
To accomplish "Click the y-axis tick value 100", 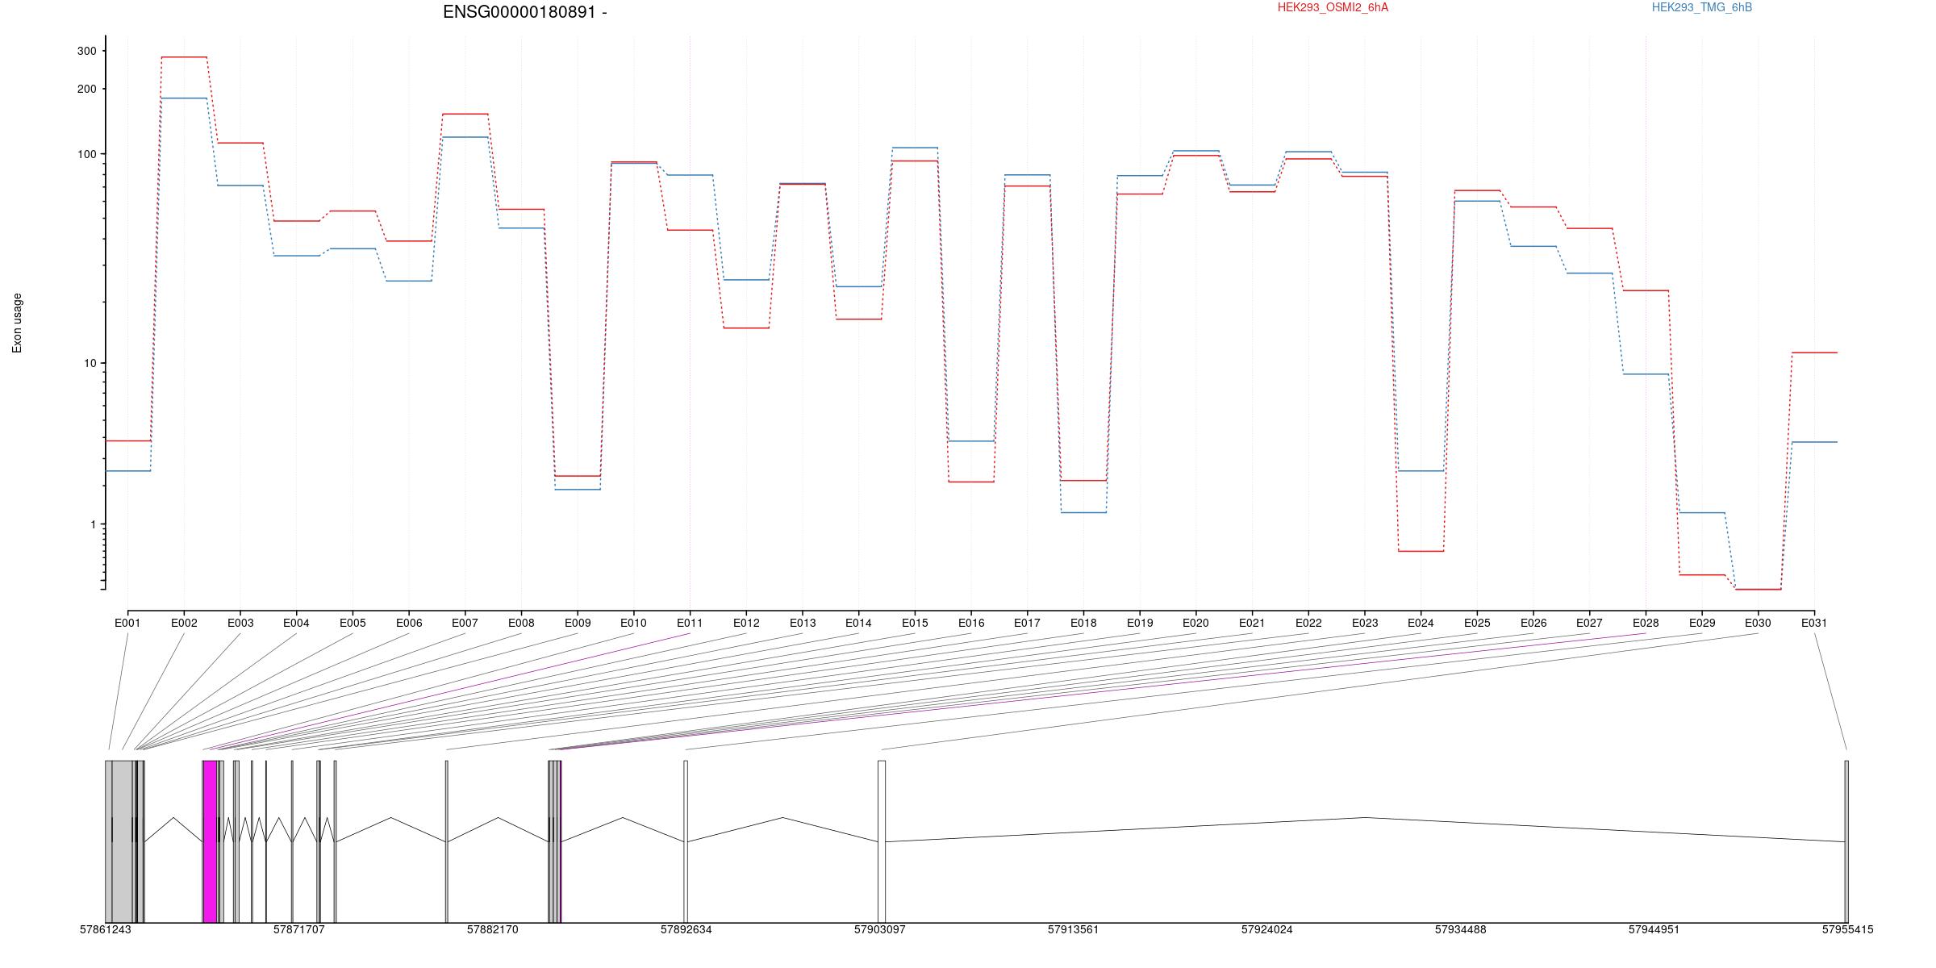I will point(86,154).
